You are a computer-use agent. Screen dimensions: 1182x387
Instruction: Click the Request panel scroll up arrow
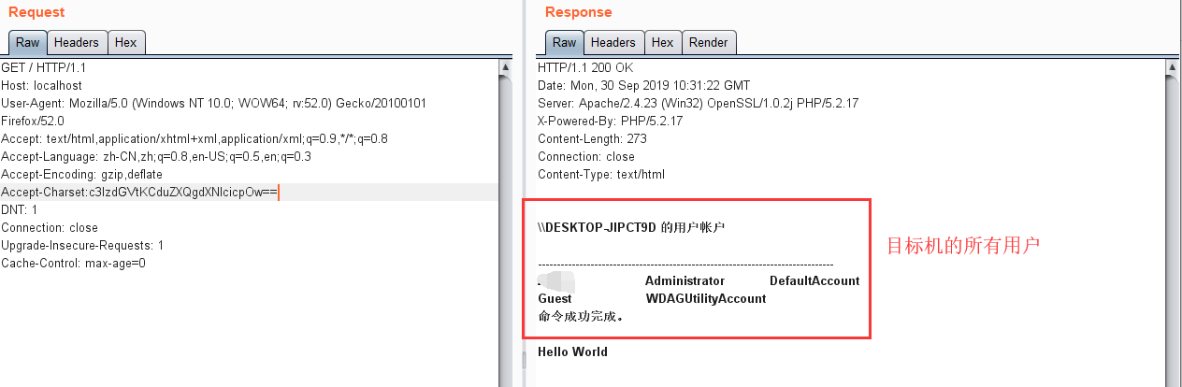coord(506,67)
